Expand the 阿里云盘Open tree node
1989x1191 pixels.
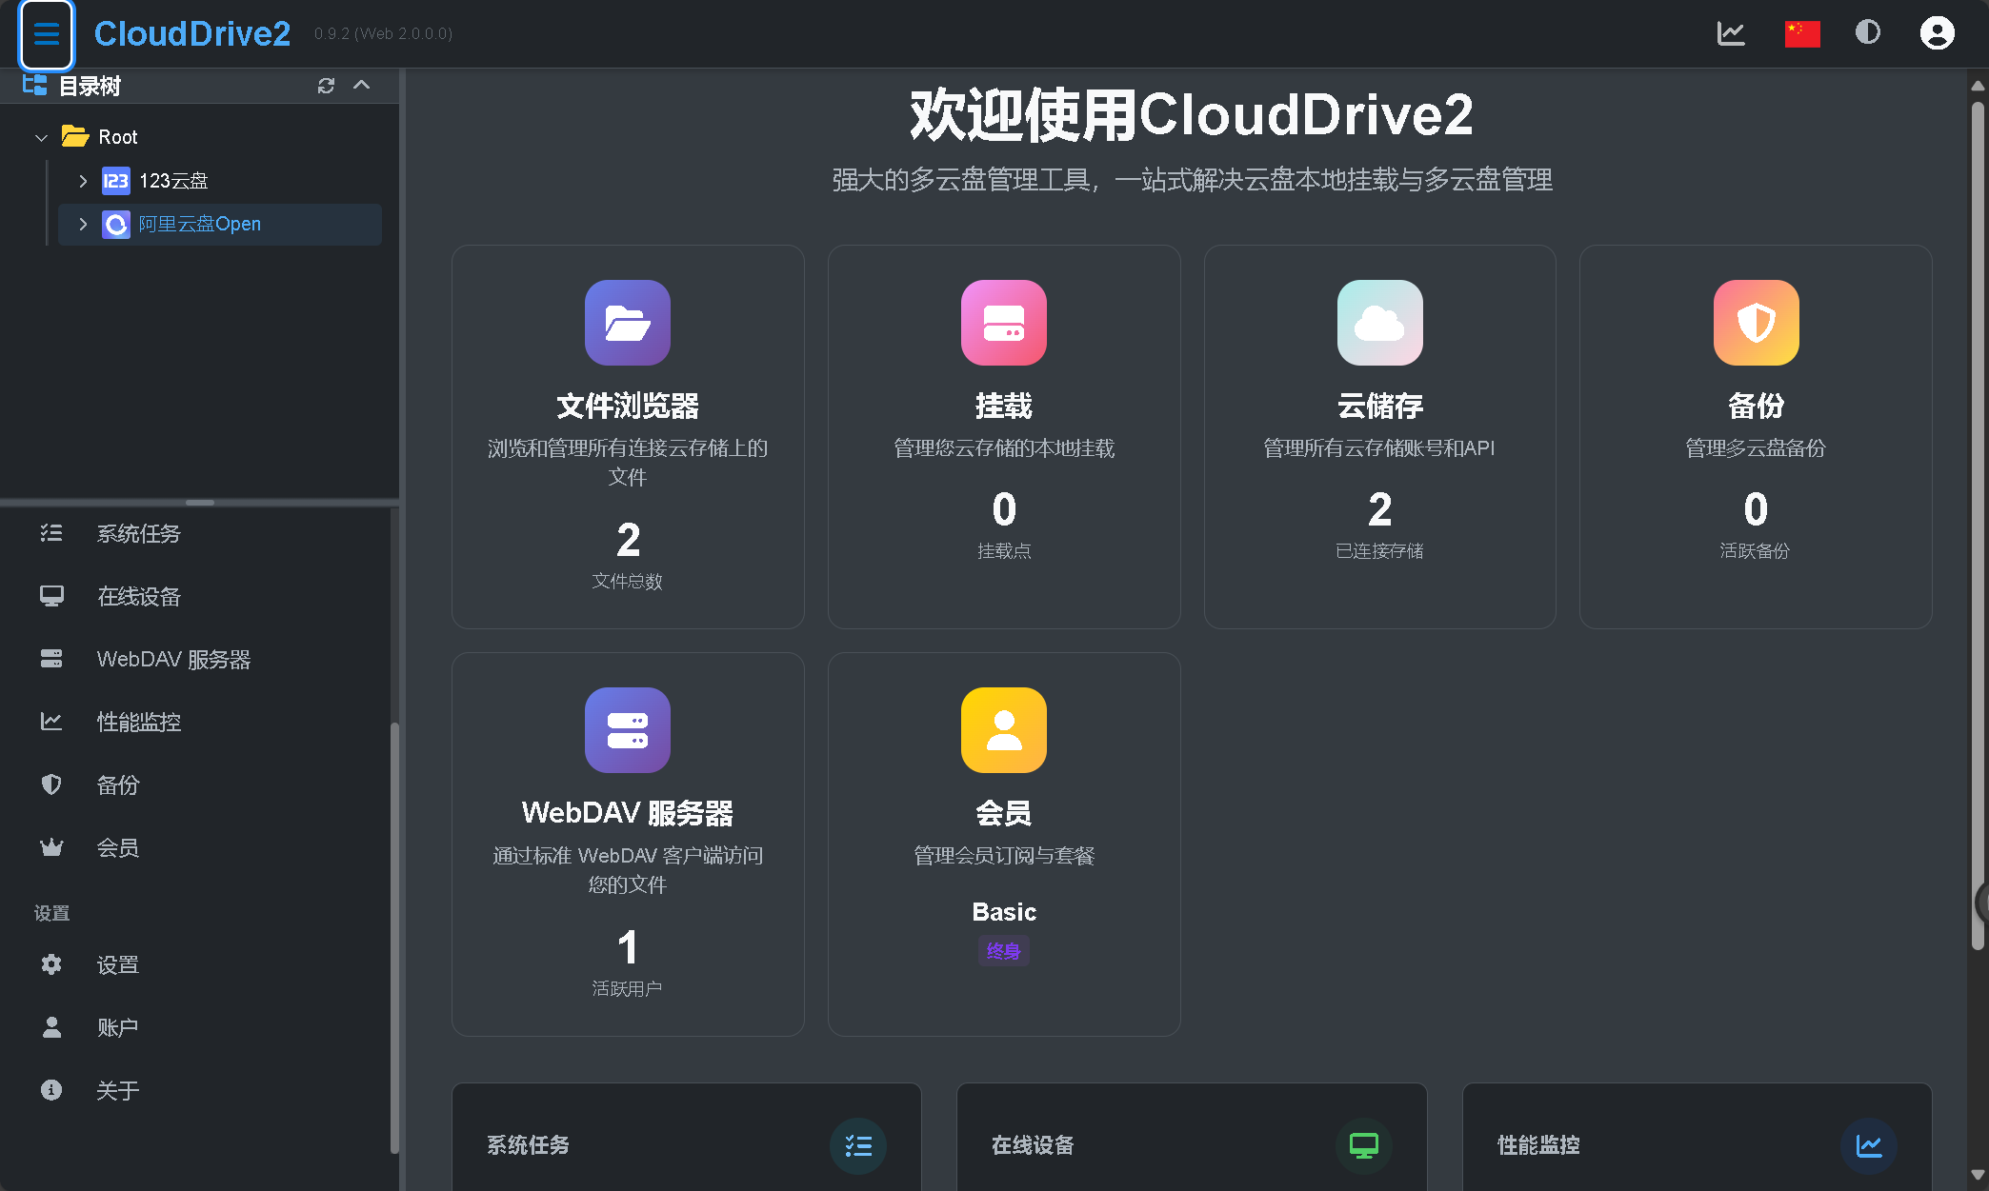coord(83,224)
